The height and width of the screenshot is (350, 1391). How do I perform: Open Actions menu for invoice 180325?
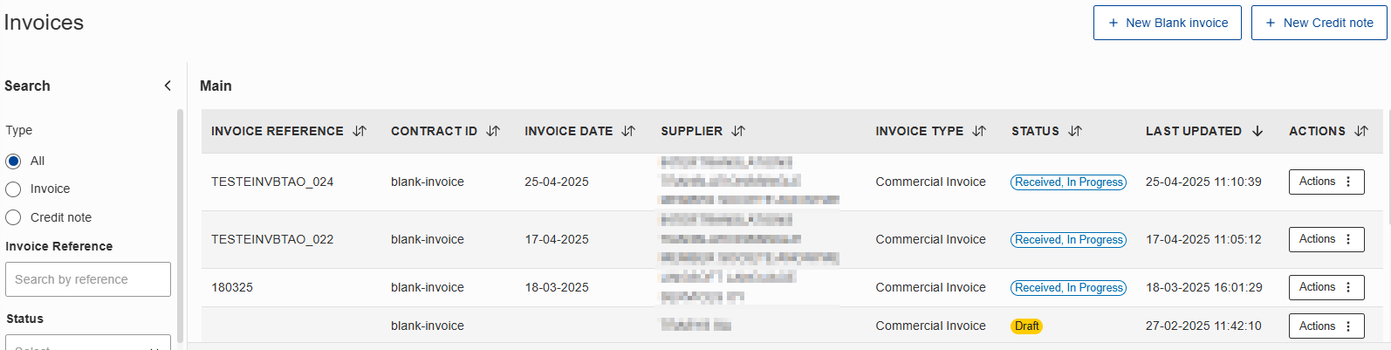click(1326, 287)
